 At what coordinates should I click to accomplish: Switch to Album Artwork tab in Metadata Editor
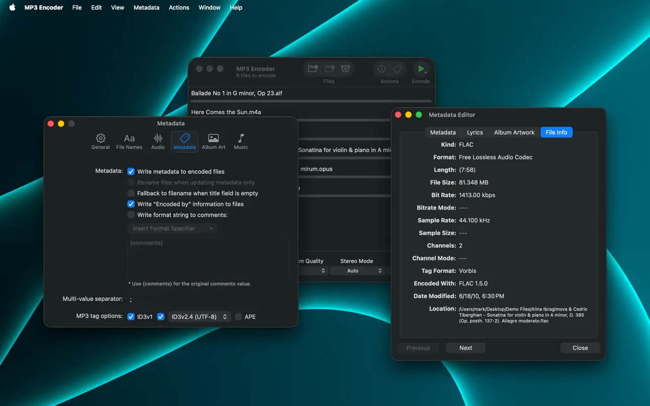tap(514, 132)
